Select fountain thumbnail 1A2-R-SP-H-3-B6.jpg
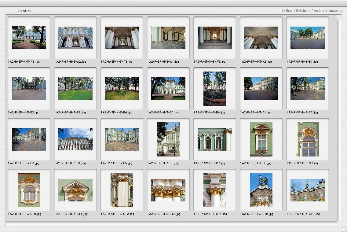The image size is (347, 232). (x=215, y=89)
